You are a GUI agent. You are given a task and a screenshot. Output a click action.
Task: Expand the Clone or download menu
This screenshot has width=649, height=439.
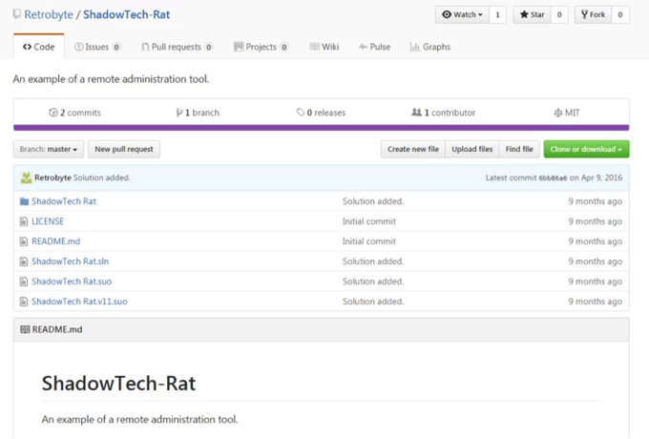pyautogui.click(x=586, y=149)
